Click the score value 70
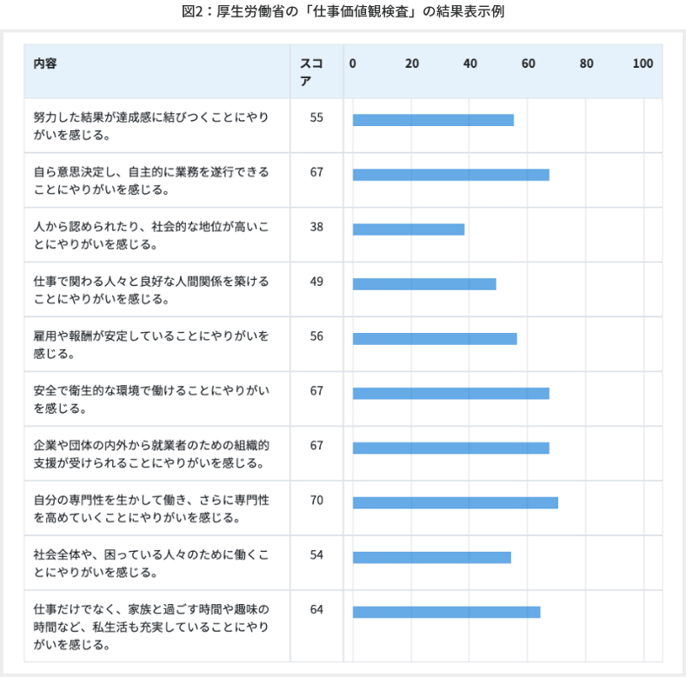 [x=316, y=501]
